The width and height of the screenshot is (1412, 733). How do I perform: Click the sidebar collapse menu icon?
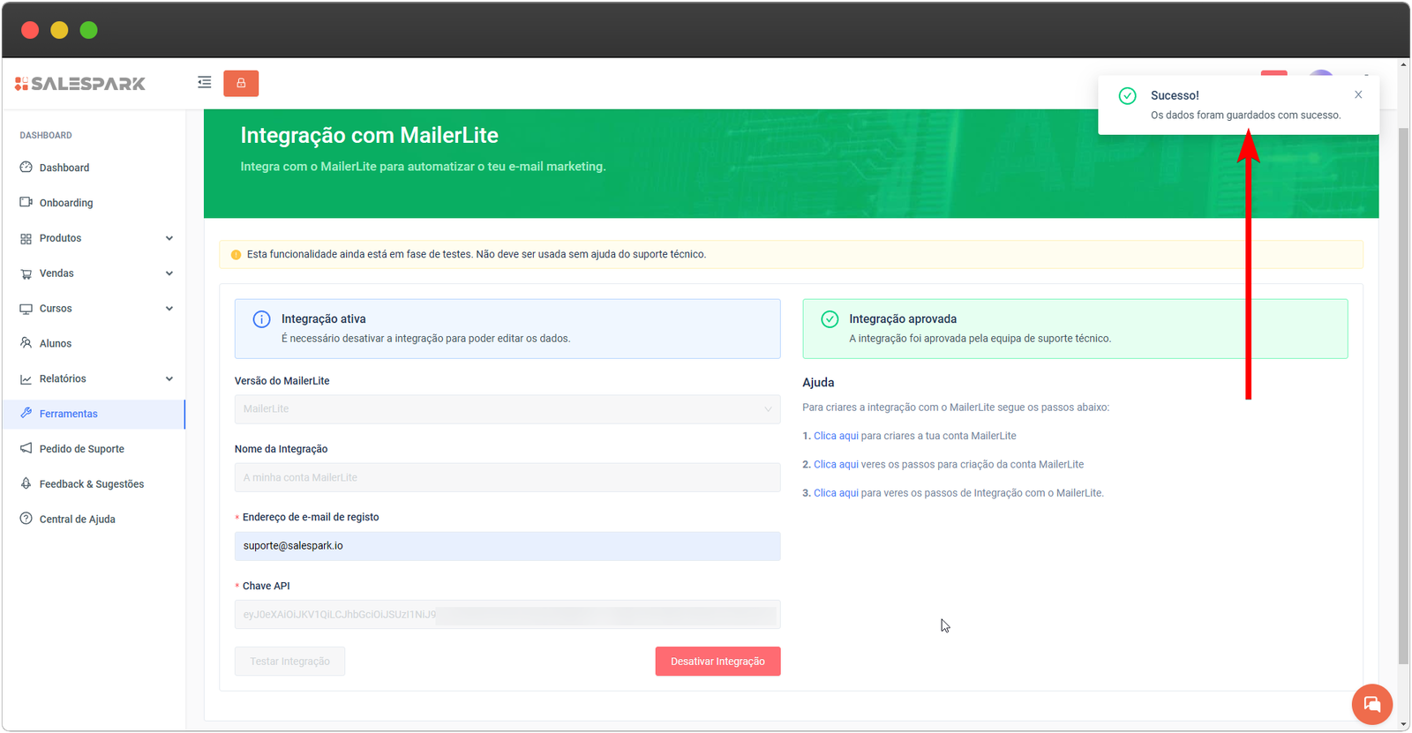[204, 83]
